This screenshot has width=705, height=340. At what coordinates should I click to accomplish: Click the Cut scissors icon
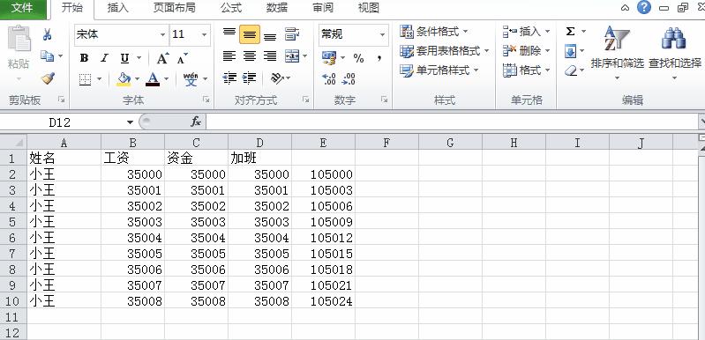[48, 34]
